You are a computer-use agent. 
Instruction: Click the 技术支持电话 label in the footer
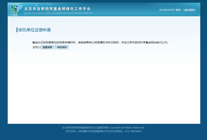(116, 131)
